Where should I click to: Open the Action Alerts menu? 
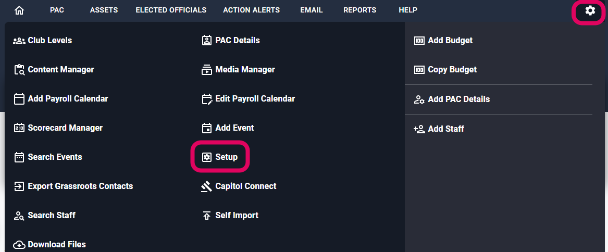pyautogui.click(x=251, y=10)
